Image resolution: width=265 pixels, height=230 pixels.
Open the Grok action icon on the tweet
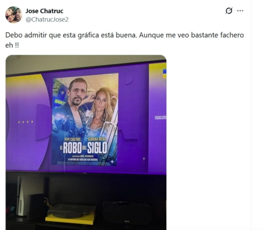[x=229, y=11]
